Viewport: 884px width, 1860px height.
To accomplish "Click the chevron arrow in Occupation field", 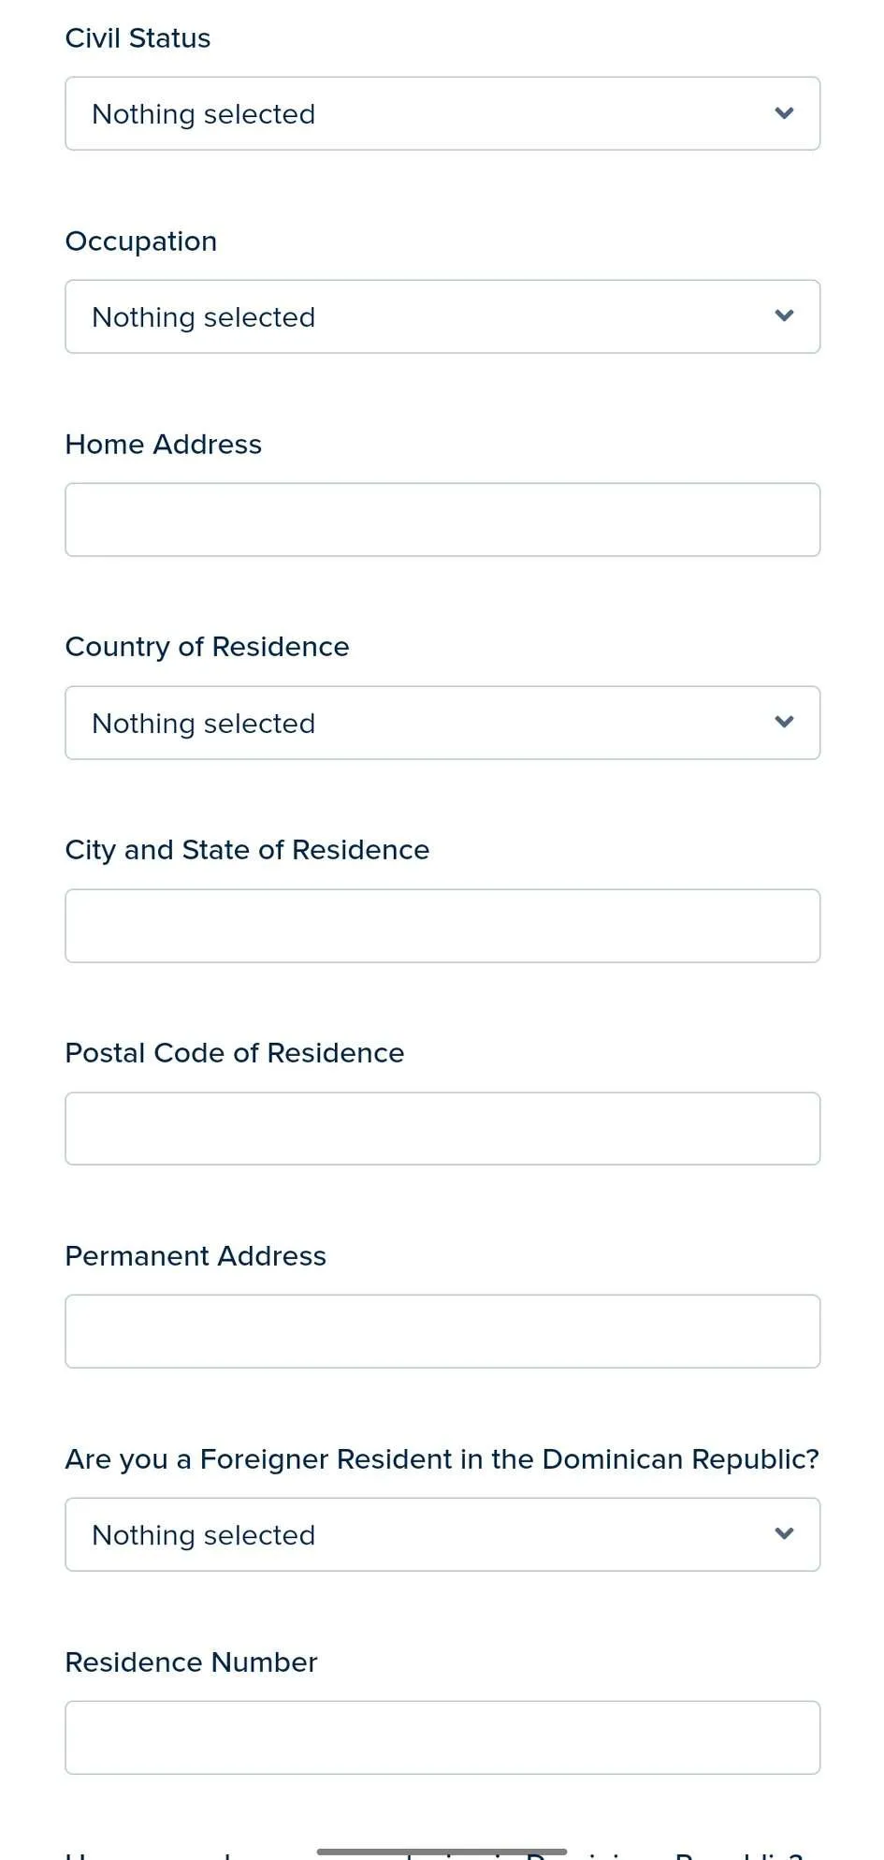I will point(784,316).
